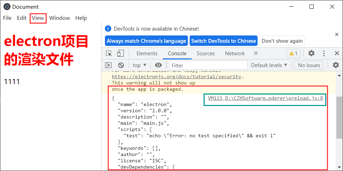
Task: Create live expression with eye icon
Action: click(x=158, y=65)
